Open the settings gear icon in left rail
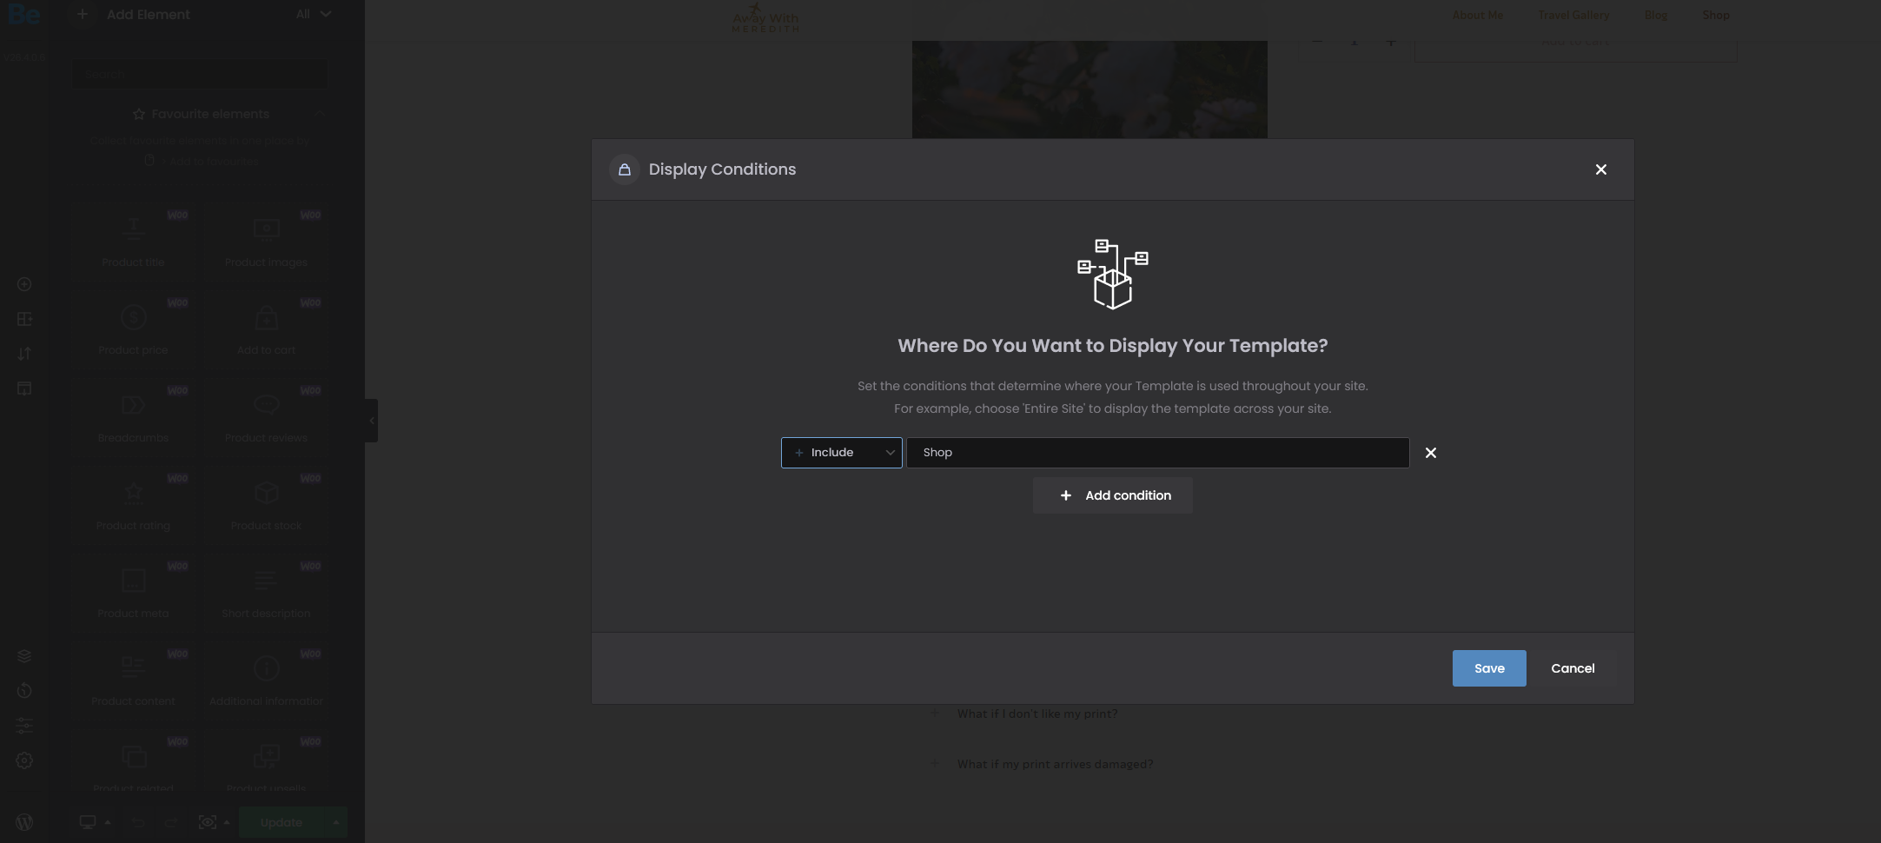 coord(24,760)
